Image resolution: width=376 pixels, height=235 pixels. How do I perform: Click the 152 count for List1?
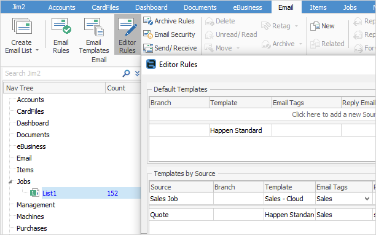[112, 193]
